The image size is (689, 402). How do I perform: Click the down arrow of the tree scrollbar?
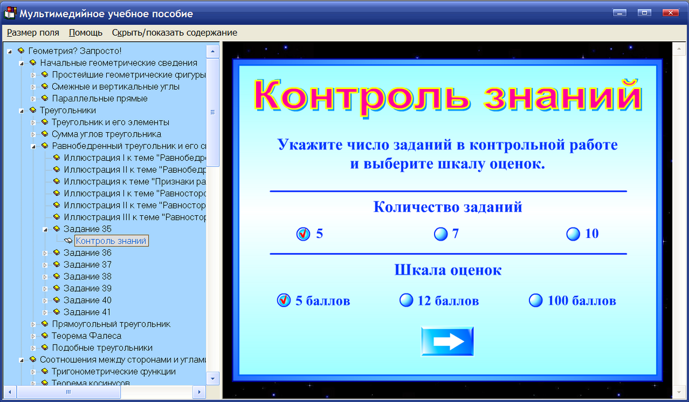point(213,379)
